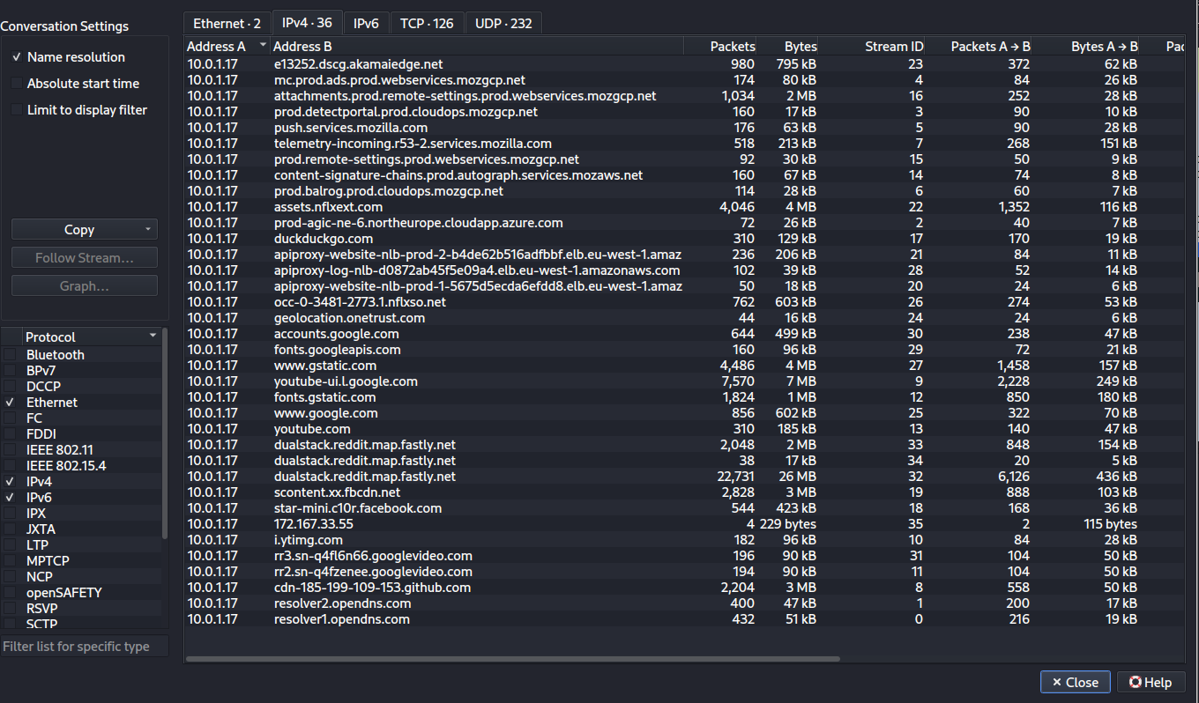Image resolution: width=1199 pixels, height=703 pixels.
Task: Click the Protocol column header sort arrow
Action: [153, 336]
